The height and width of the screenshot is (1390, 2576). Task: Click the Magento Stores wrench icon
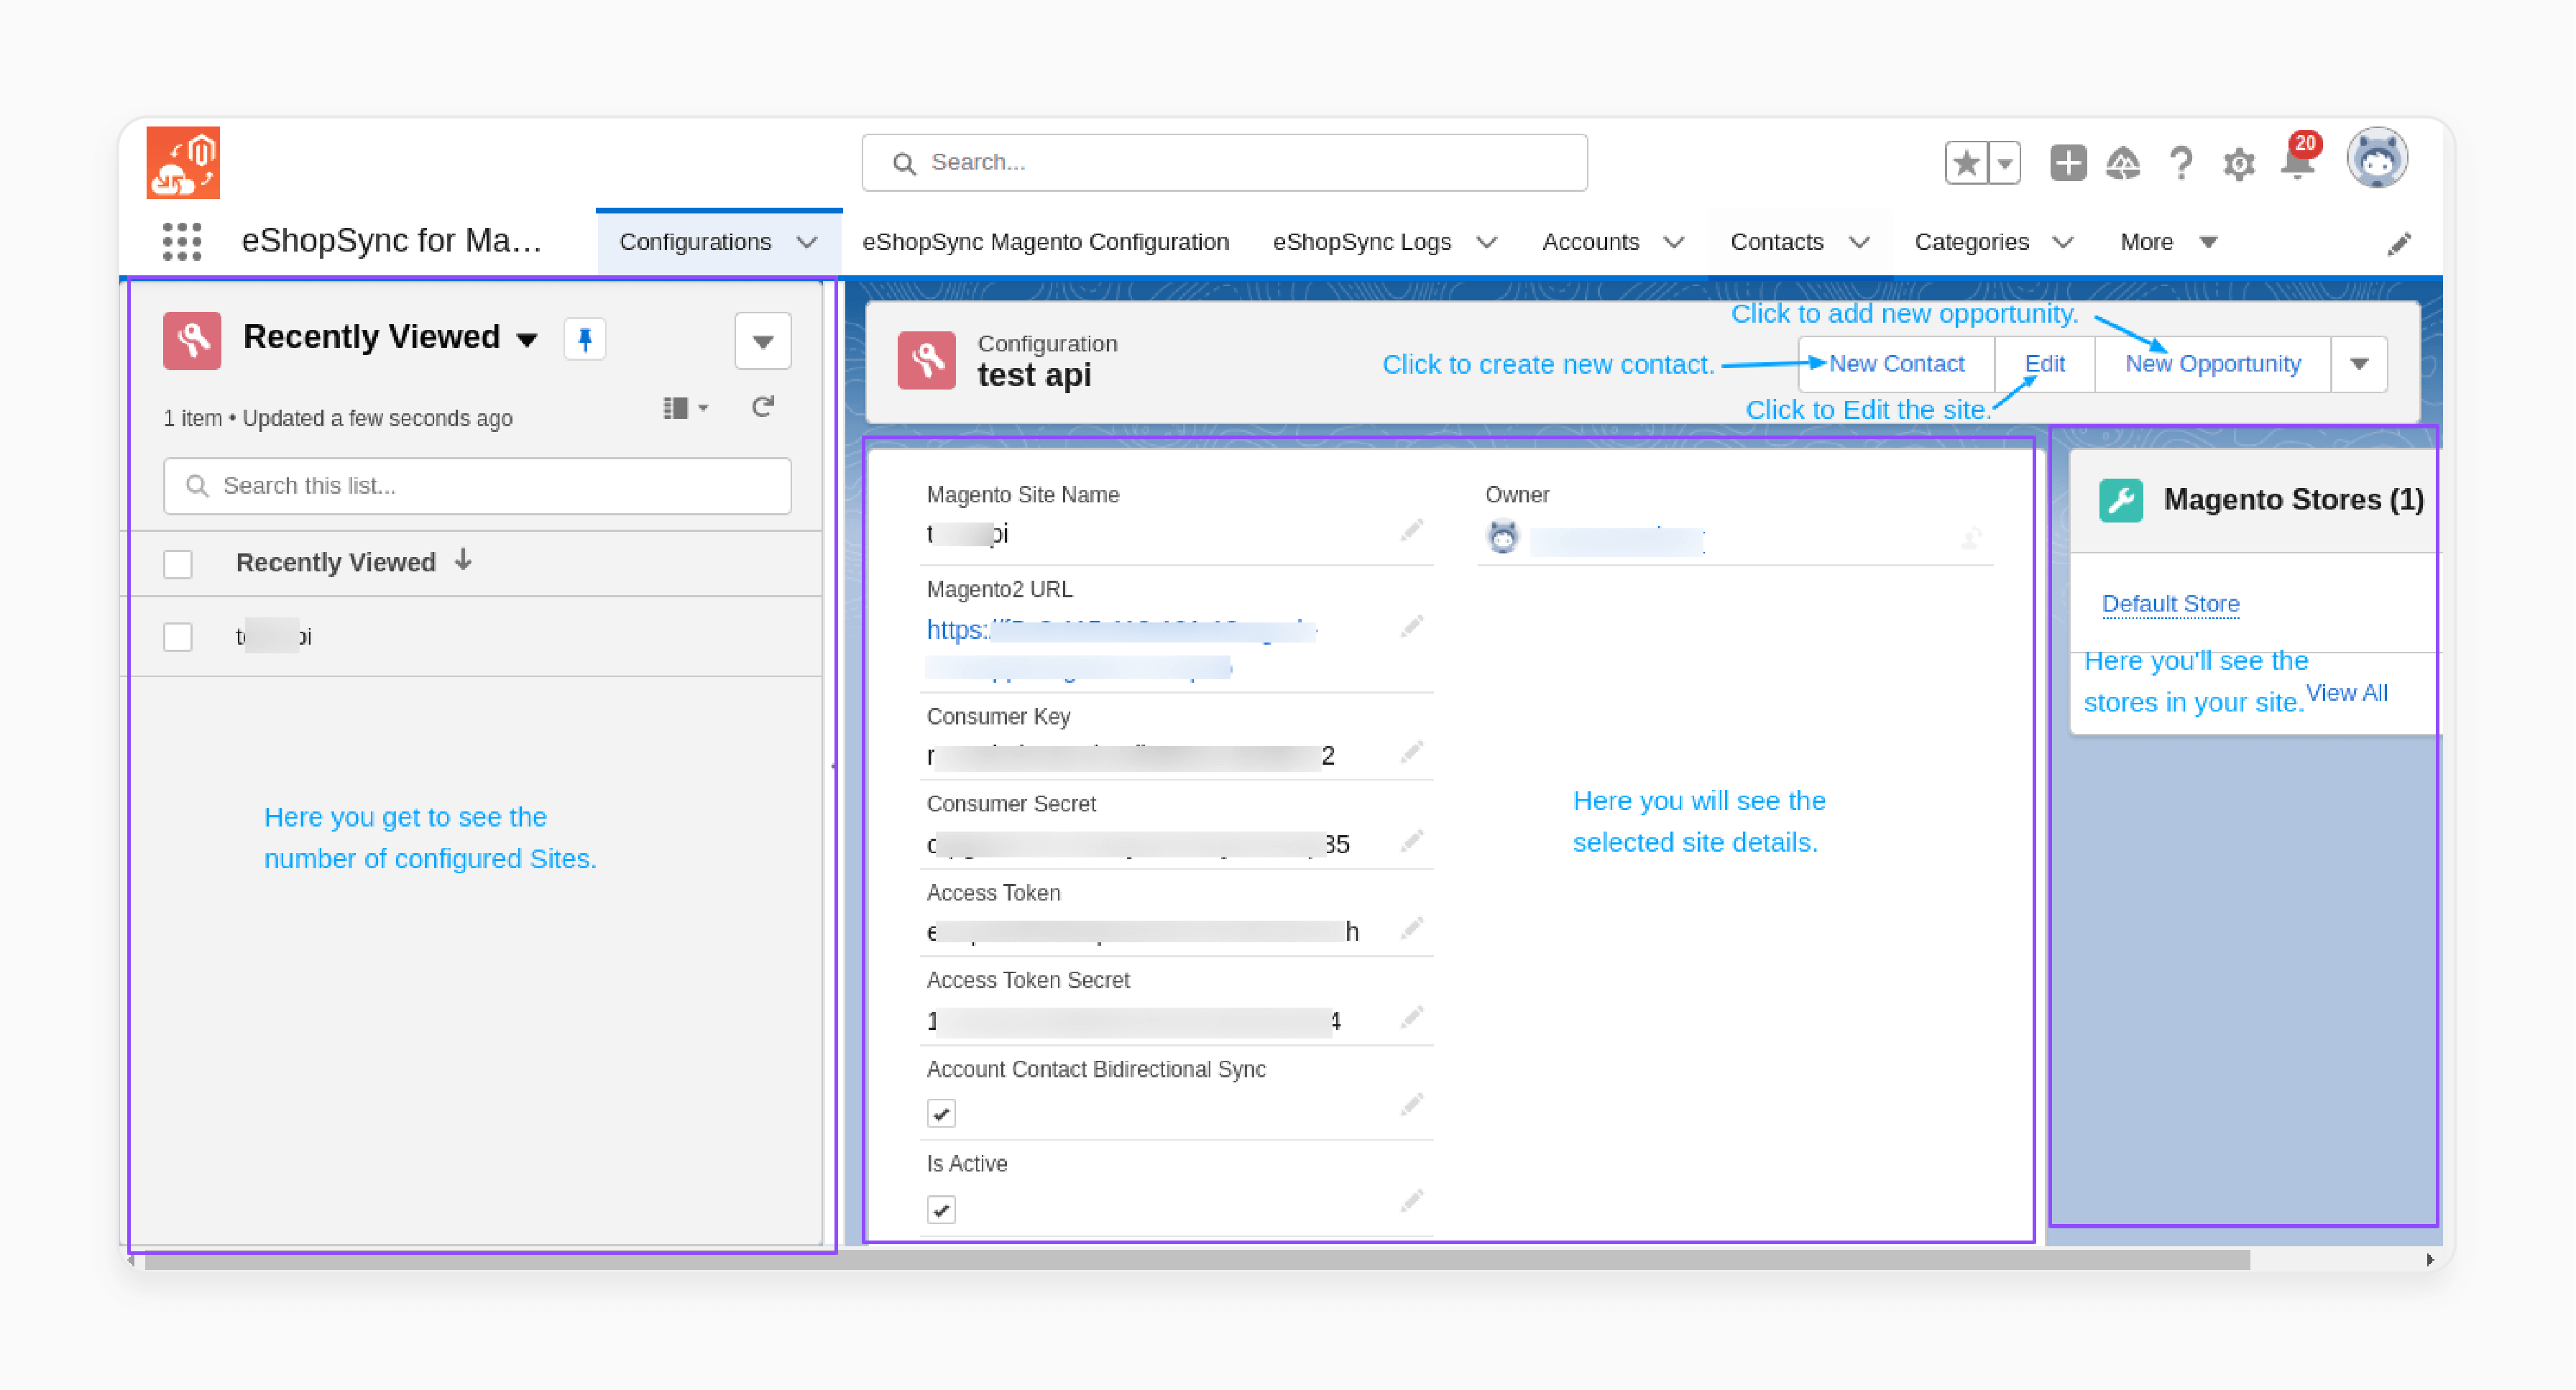[2121, 500]
